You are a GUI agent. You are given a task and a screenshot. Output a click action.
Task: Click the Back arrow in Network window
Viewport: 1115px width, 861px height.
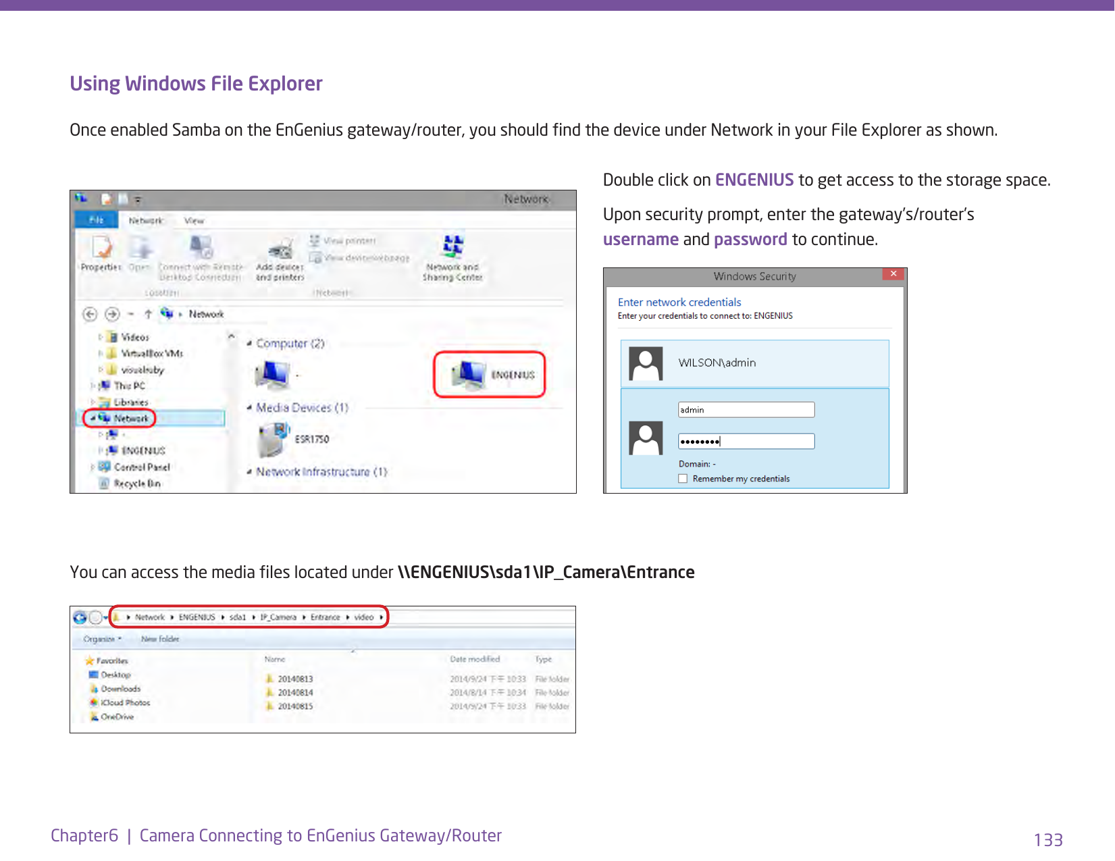(90, 314)
